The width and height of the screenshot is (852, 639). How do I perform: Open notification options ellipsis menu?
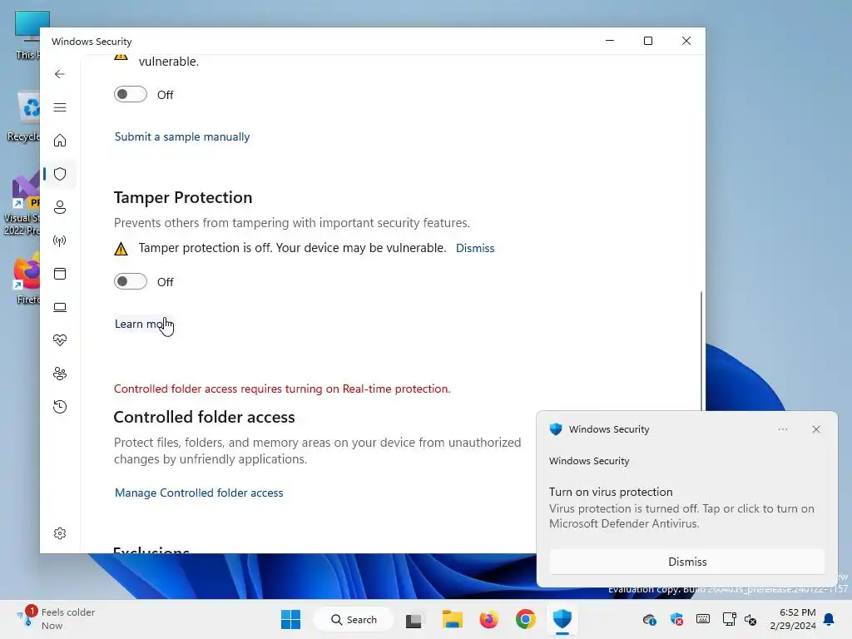[x=782, y=429]
